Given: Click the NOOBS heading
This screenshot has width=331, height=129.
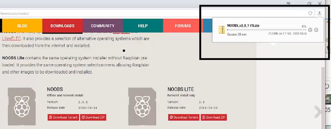Looking at the screenshot, I should pos(55,89).
